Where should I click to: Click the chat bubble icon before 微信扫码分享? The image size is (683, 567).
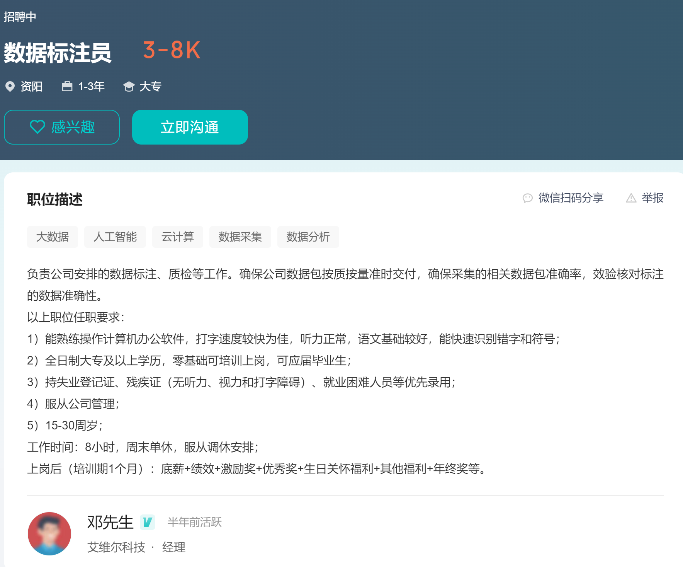pos(528,198)
